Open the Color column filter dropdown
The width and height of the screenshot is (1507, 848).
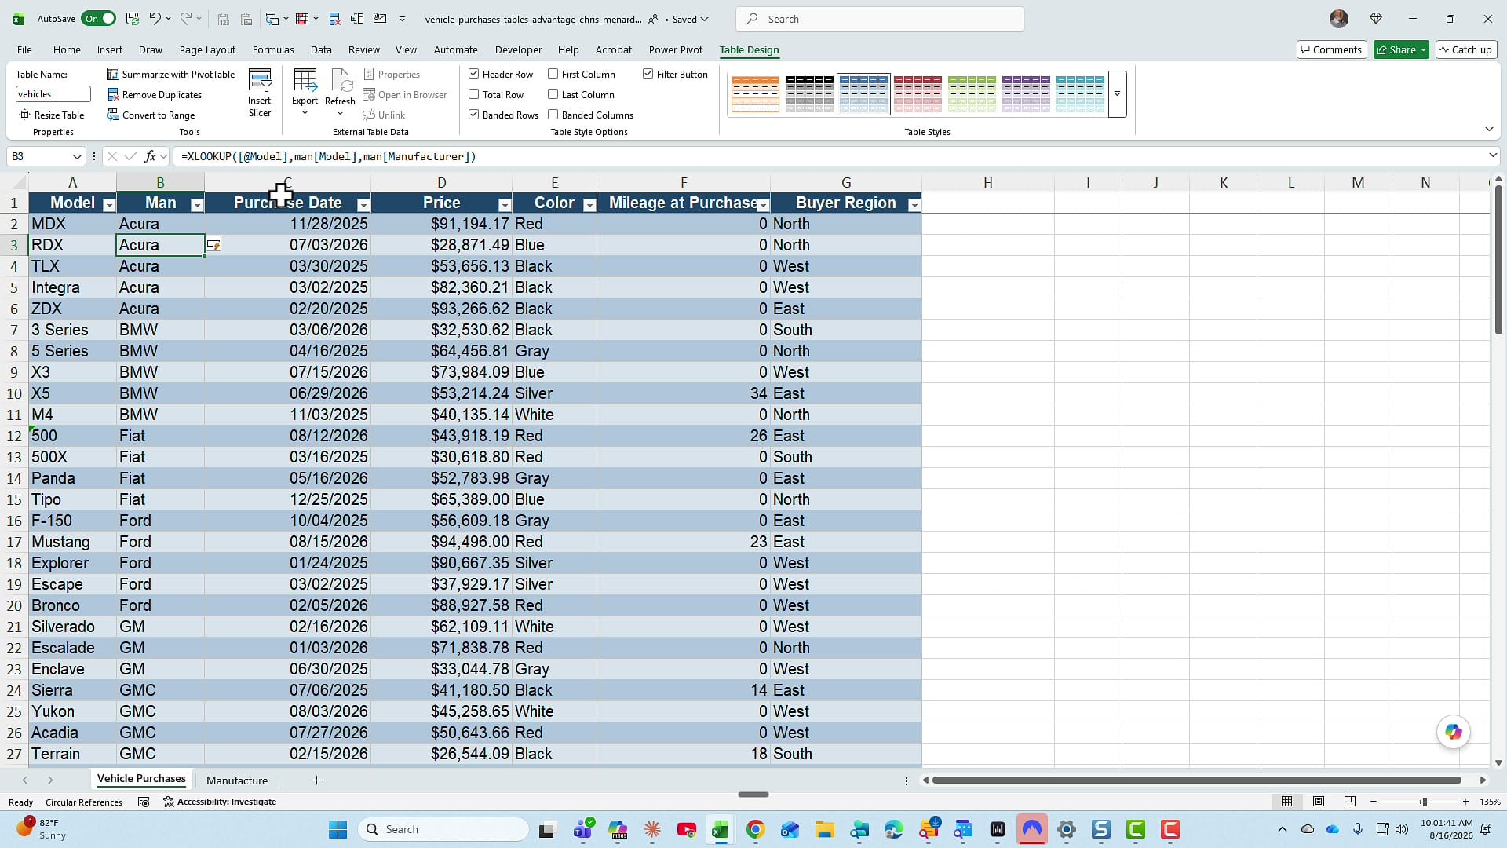pyautogui.click(x=589, y=205)
